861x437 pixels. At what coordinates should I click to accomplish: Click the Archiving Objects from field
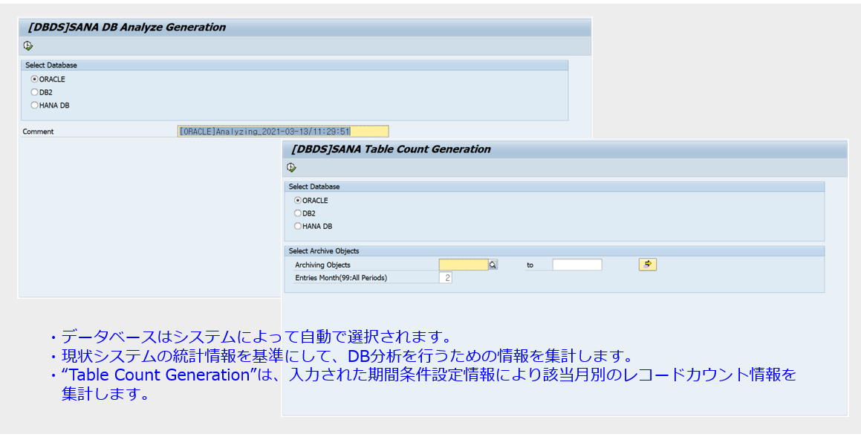click(464, 265)
